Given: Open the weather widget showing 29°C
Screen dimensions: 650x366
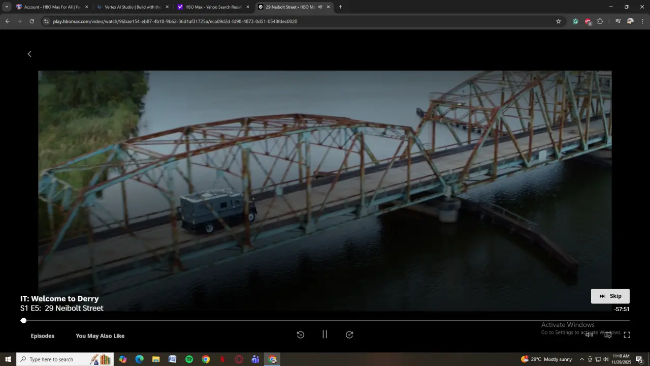Looking at the screenshot, I should point(546,359).
